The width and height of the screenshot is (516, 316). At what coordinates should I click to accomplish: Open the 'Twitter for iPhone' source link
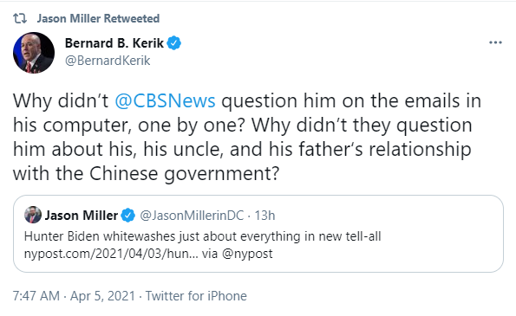196,295
